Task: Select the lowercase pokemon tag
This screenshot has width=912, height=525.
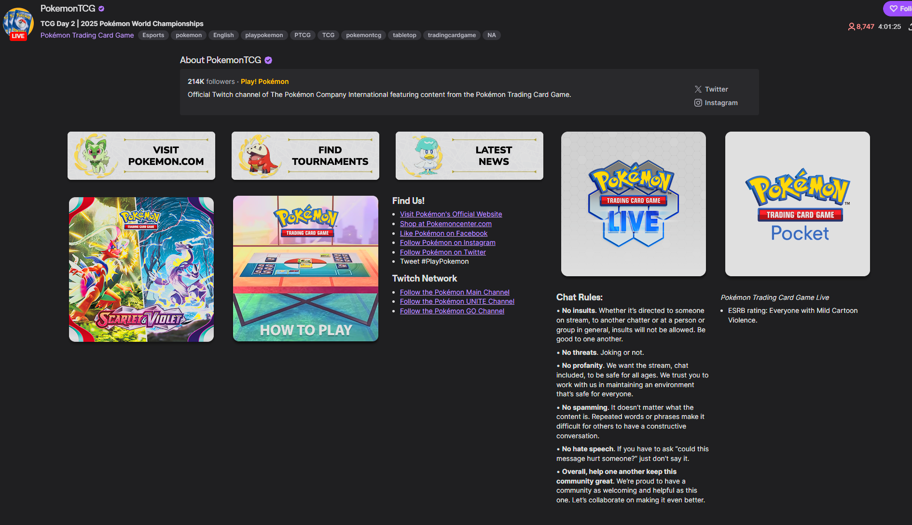Action: tap(189, 35)
